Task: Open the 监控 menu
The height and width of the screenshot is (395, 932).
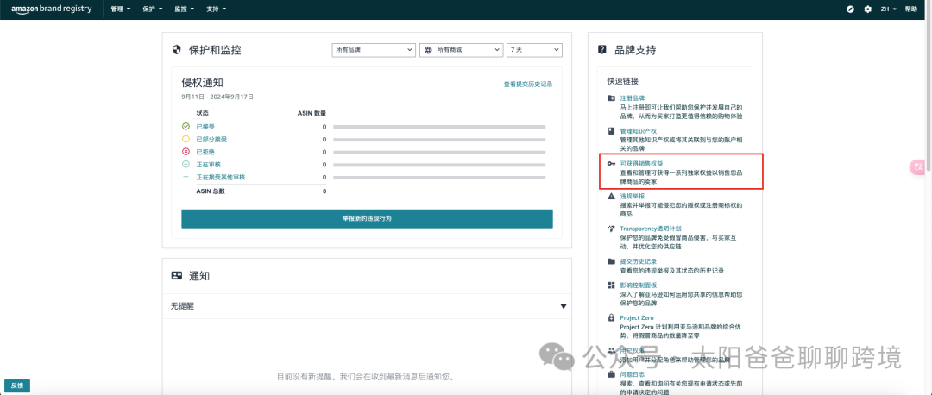Action: [185, 9]
